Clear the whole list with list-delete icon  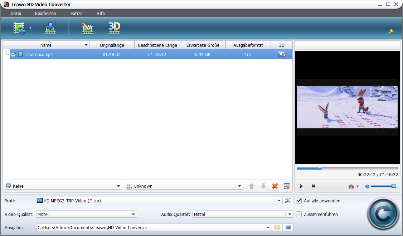point(287,186)
